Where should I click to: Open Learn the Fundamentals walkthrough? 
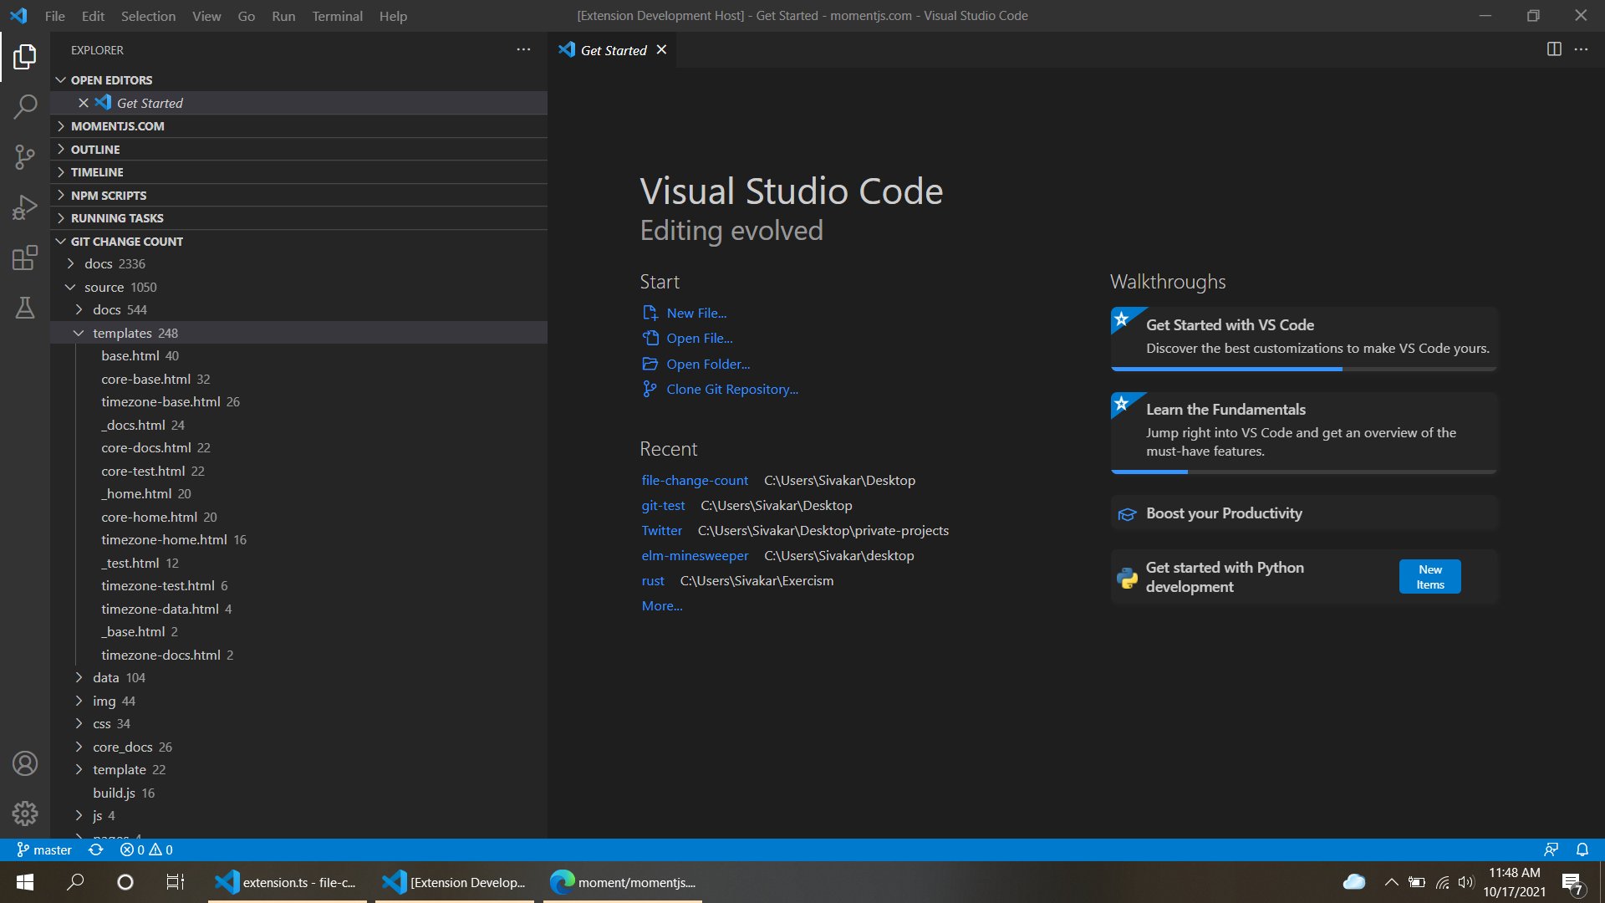click(1304, 432)
